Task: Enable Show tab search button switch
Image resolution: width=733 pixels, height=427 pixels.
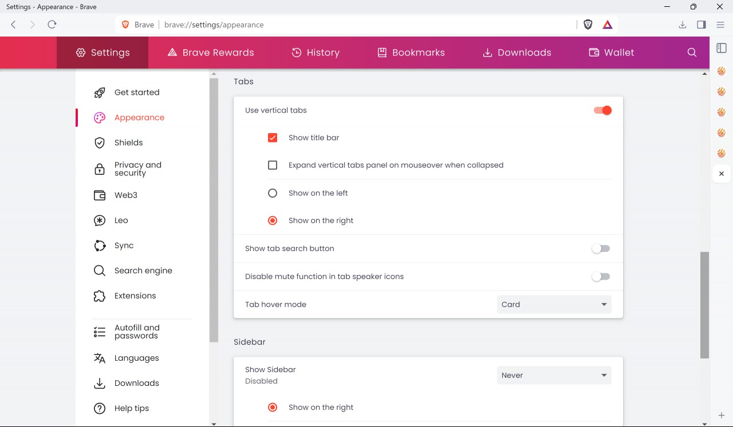Action: [x=601, y=249]
